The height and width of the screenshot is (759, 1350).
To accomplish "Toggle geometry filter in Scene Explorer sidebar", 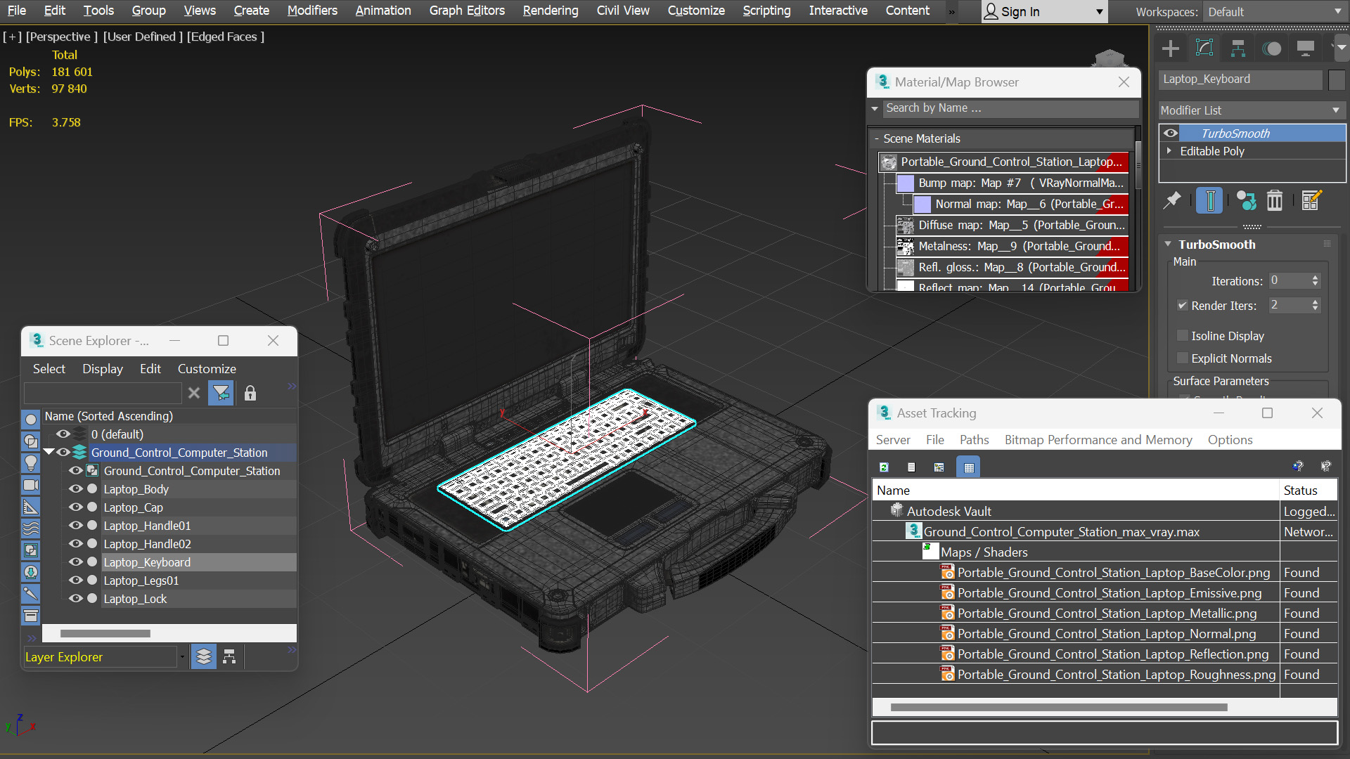I will pos(31,420).
